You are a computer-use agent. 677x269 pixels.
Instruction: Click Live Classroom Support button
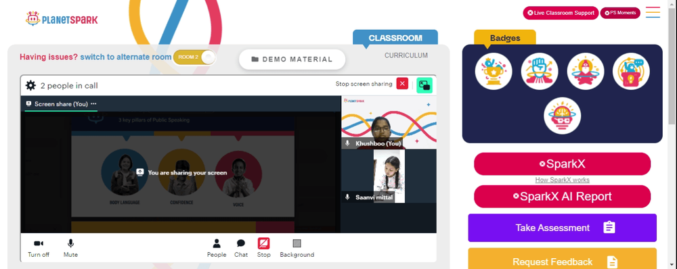pyautogui.click(x=561, y=13)
